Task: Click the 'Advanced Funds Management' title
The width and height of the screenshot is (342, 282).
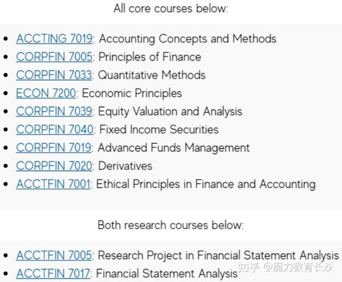Action: point(174,147)
